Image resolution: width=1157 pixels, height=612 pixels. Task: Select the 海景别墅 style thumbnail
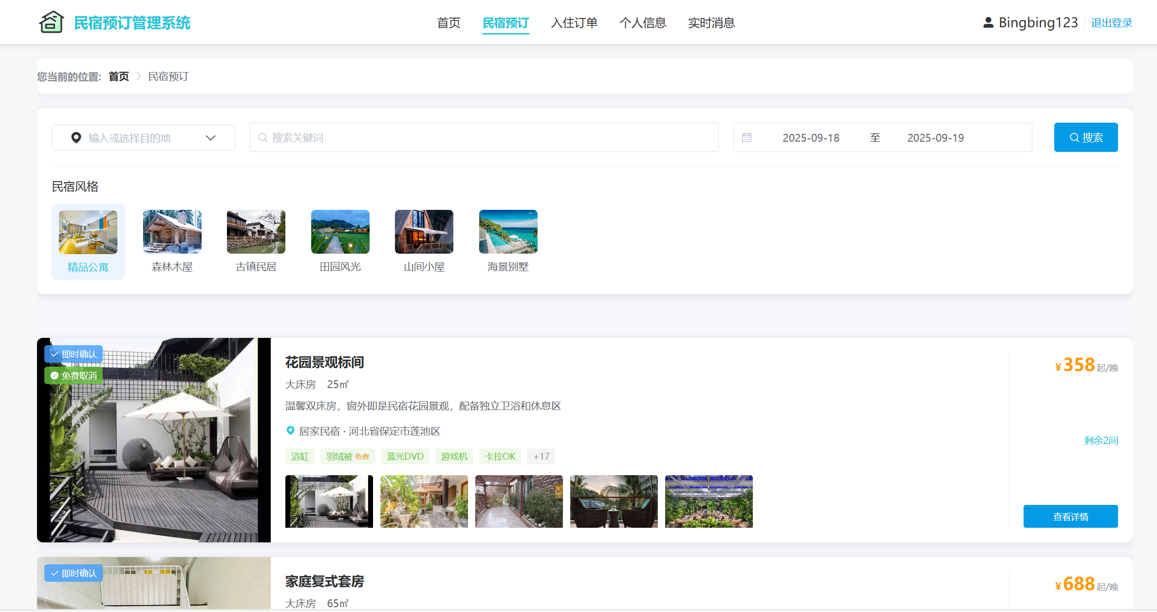[x=508, y=232]
